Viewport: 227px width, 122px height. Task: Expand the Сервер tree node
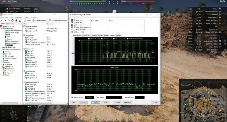[1, 52]
